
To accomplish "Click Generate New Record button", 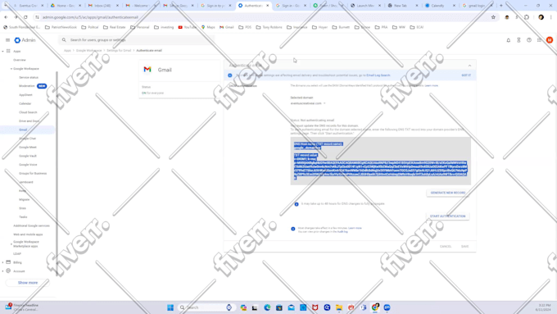I will pos(447,193).
